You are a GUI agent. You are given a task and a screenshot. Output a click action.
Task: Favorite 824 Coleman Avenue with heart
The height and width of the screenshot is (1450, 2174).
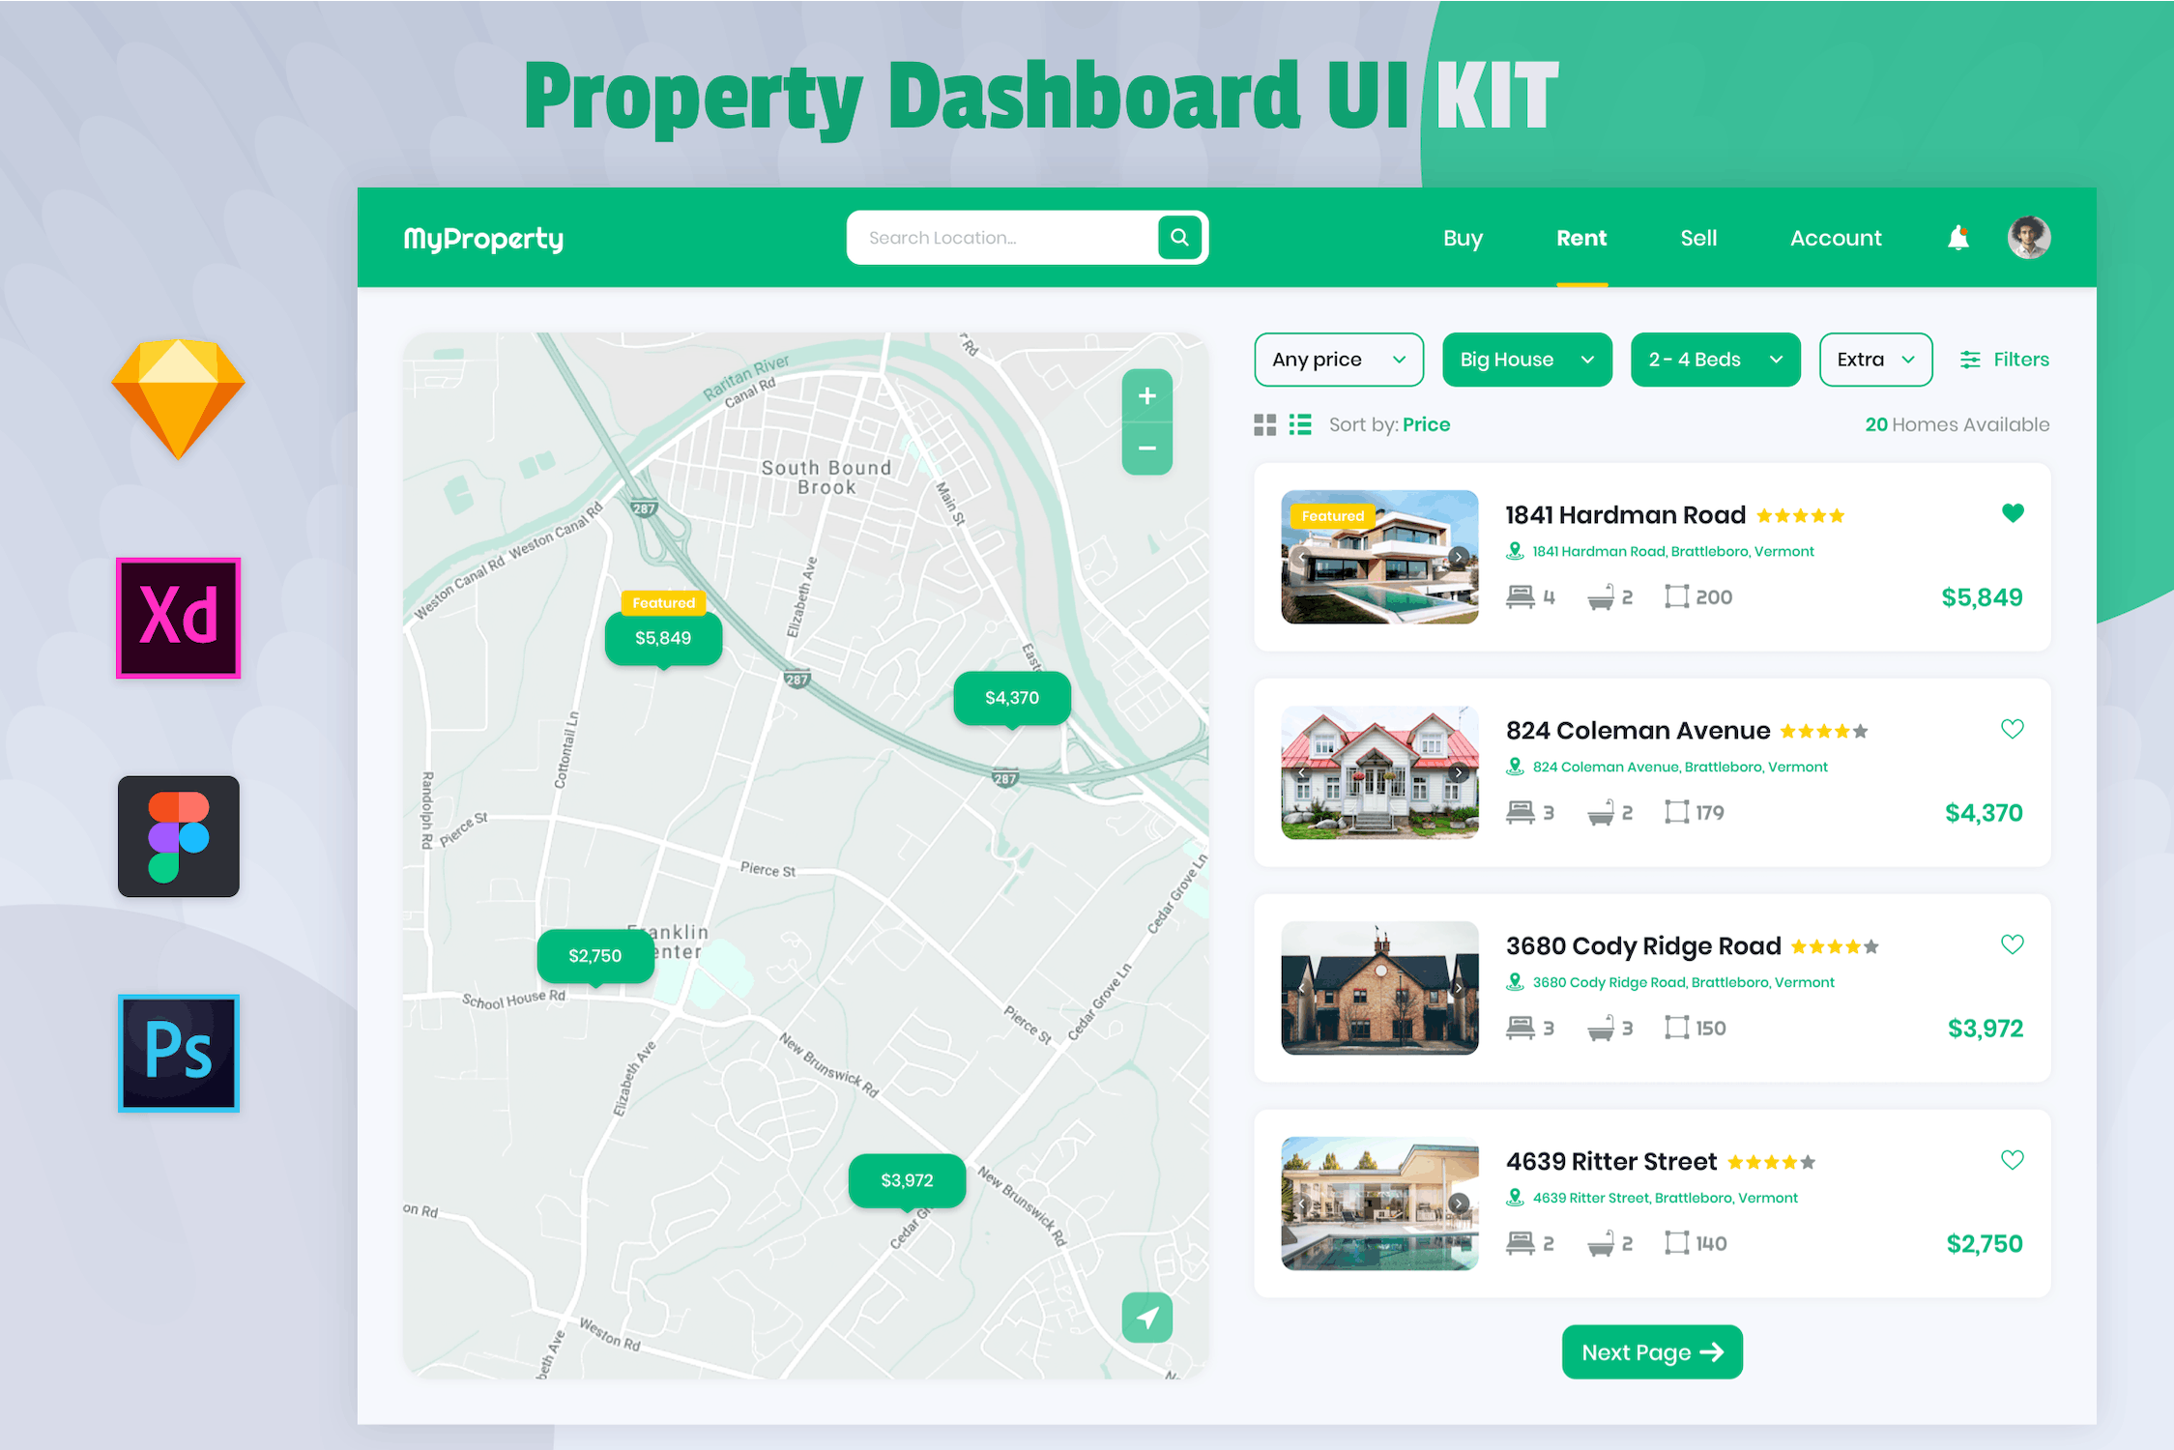pos(2013,729)
